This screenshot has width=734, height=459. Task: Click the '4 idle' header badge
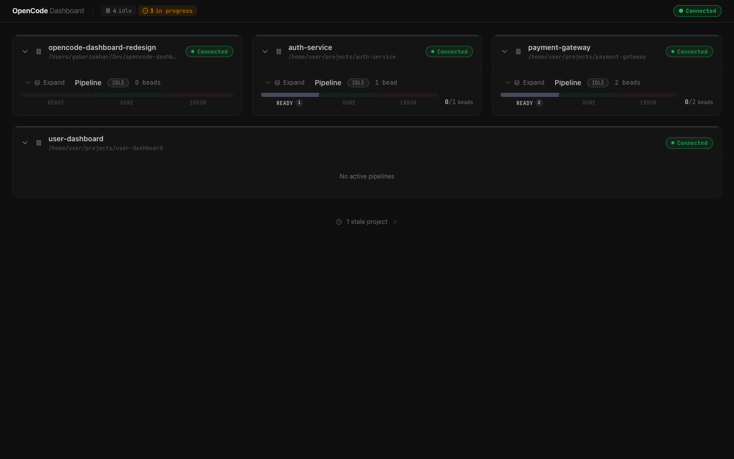click(118, 11)
